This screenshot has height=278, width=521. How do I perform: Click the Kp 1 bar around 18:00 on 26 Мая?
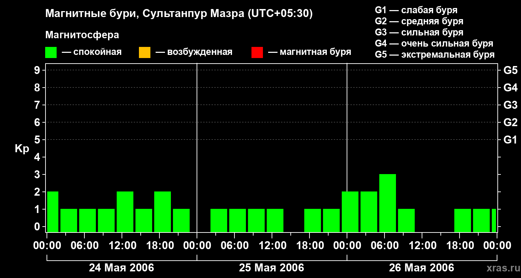[x=463, y=220]
